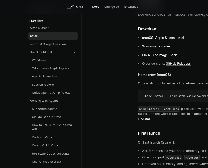Click the Homebrew (macOS) heading
The height and width of the screenshot is (168, 208).
pyautogui.click(x=154, y=75)
